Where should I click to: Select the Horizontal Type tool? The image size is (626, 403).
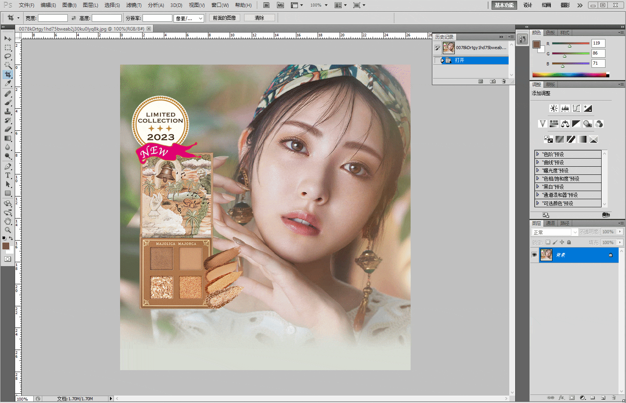[7, 175]
